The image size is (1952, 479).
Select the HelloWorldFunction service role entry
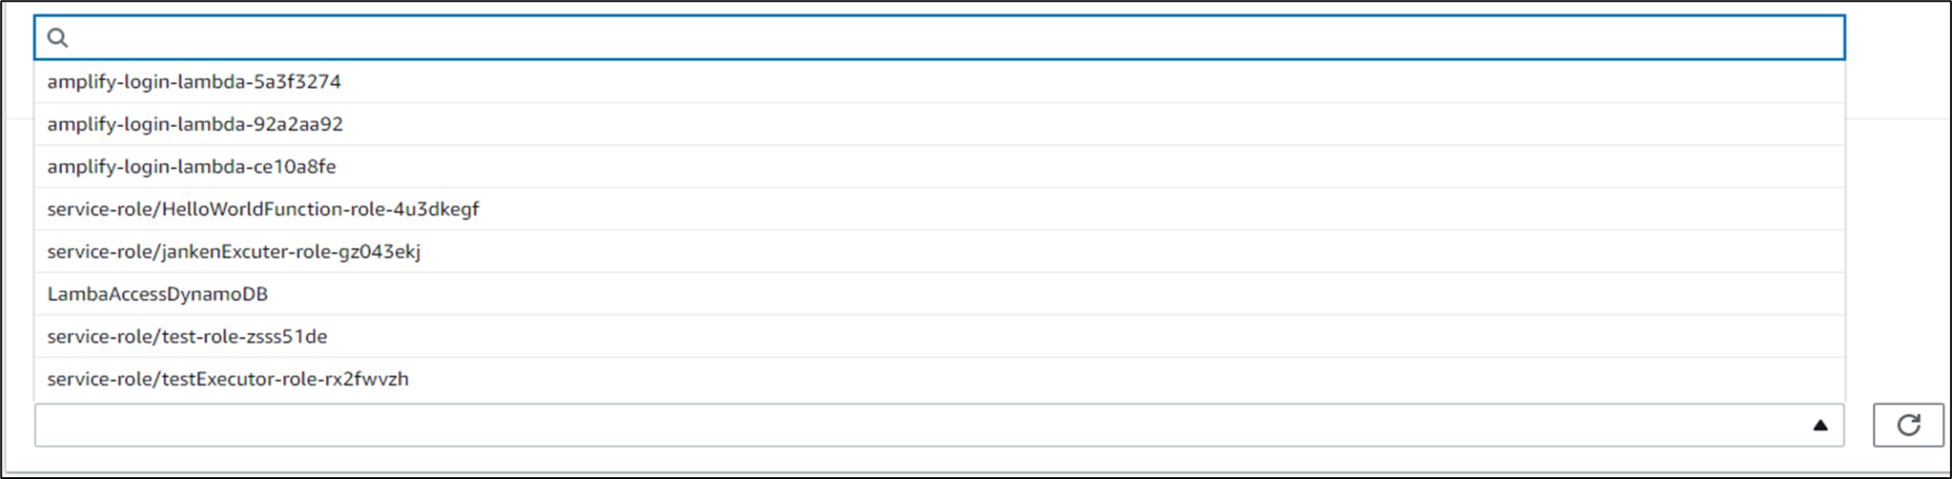(x=263, y=210)
